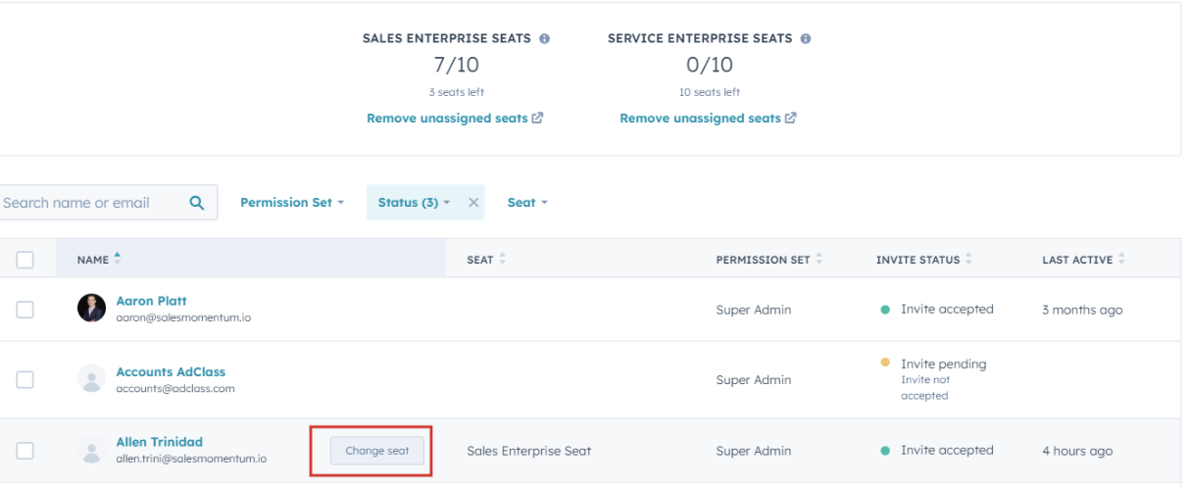Sort by Seat column arrow icon
Screen dimensions: 1188x488
(x=504, y=260)
